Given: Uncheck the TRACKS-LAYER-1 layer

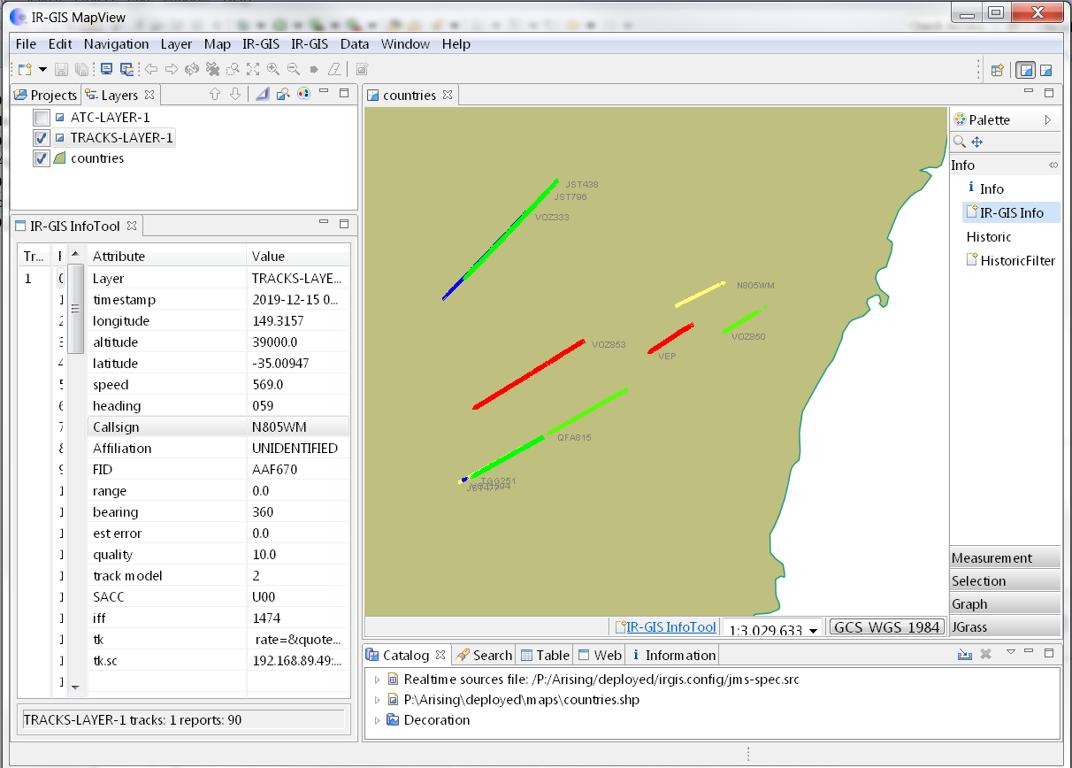Looking at the screenshot, I should [x=42, y=138].
